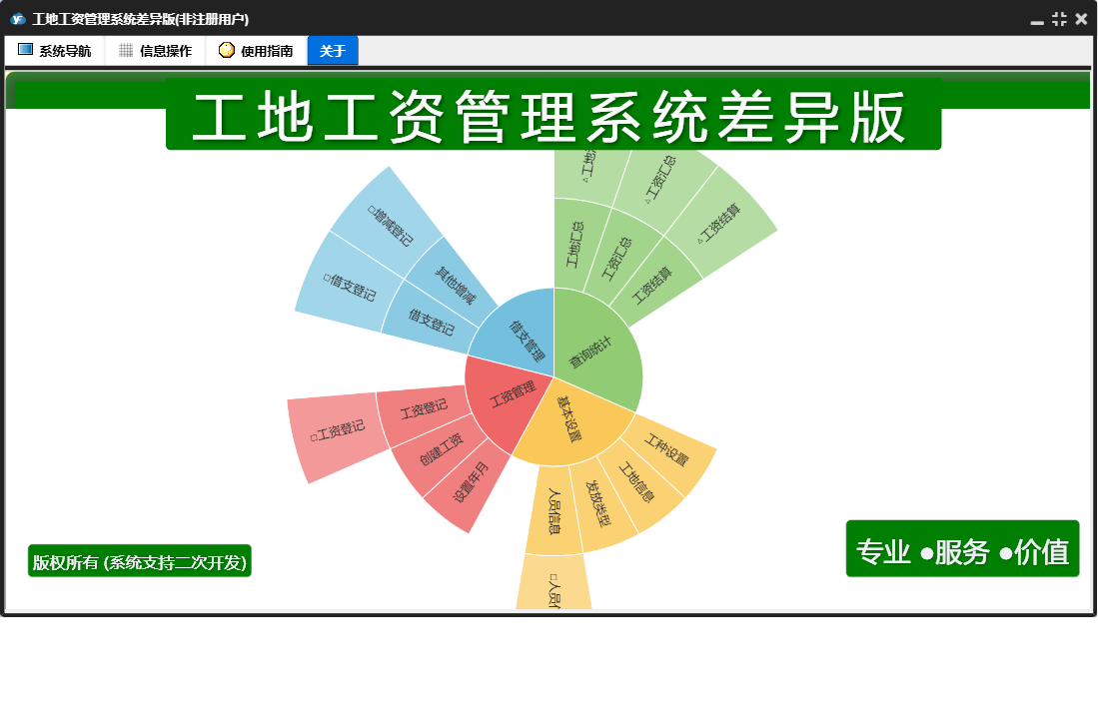
Task: Open the 创建工资 chart segment
Action: [442, 449]
